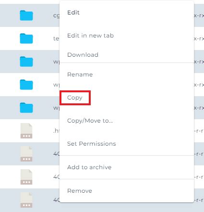Click Remove in the context menu
Screen dimensions: 204x212
click(80, 191)
